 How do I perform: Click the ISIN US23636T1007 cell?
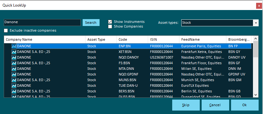coord(163,57)
